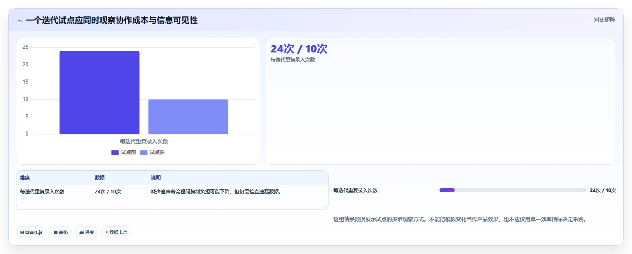Click the table cell value 24次 / 10次
632x254 pixels.
[x=108, y=191]
